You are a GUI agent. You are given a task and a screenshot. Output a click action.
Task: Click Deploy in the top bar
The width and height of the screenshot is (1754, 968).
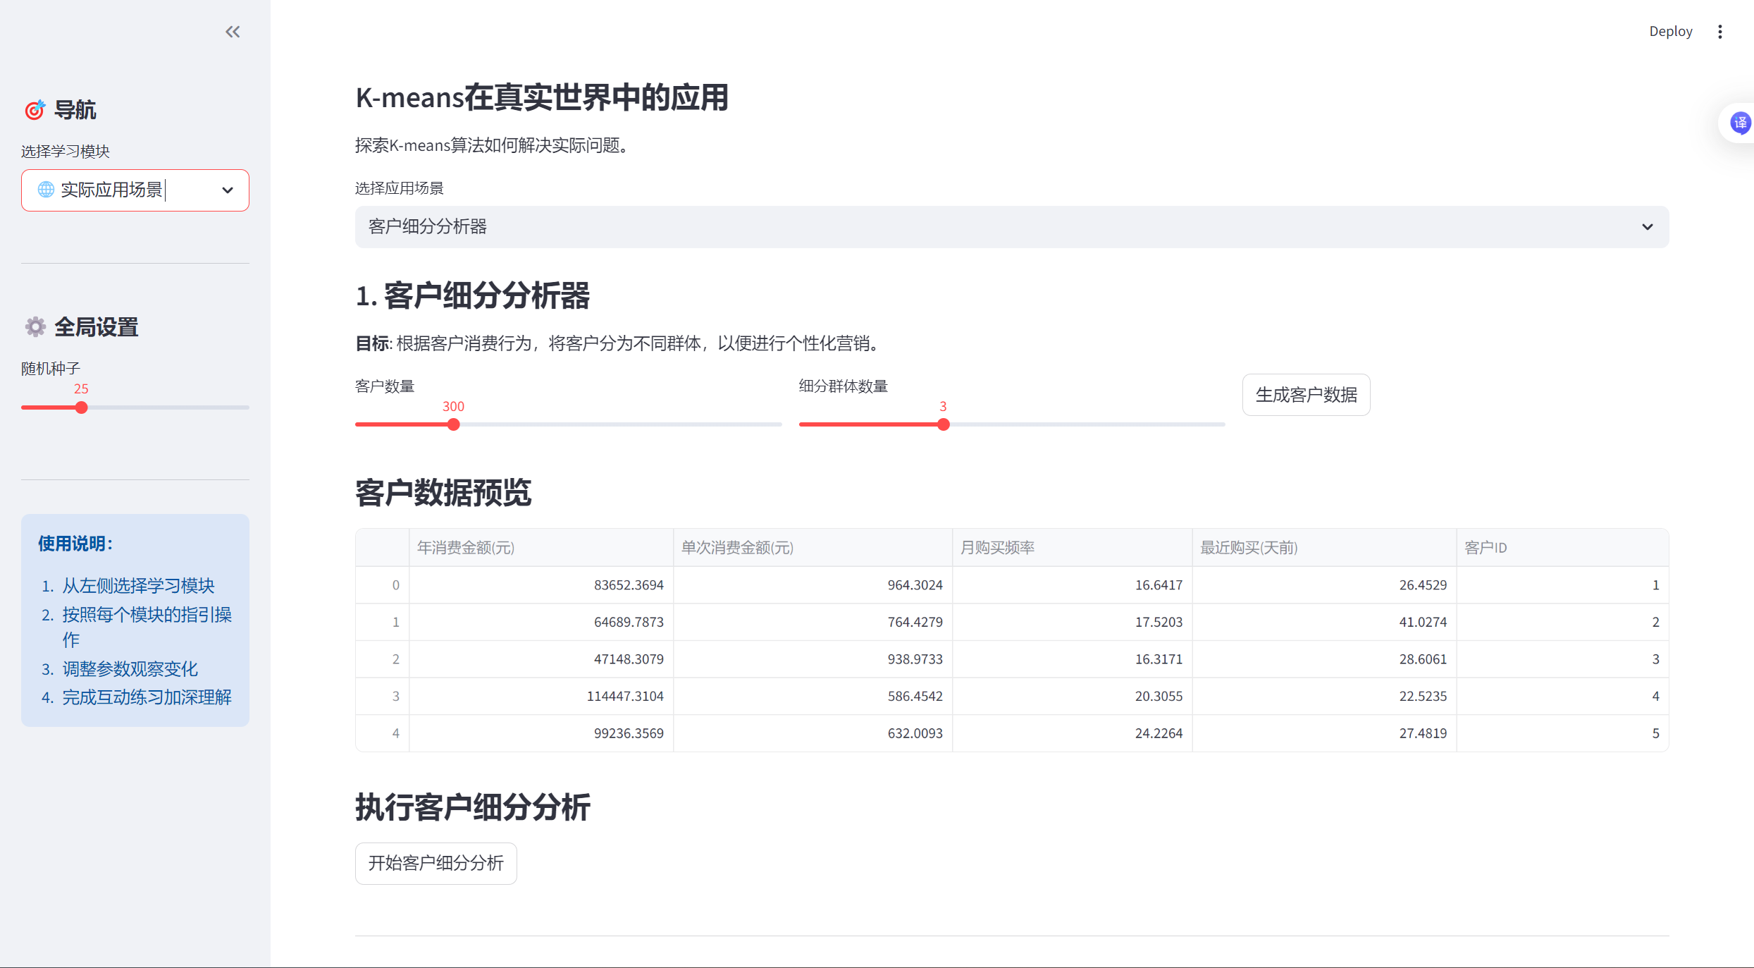(x=1670, y=32)
